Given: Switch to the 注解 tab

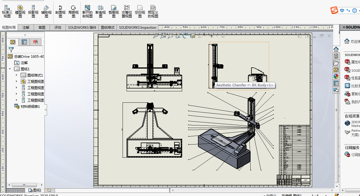Looking at the screenshot, I should [26, 28].
